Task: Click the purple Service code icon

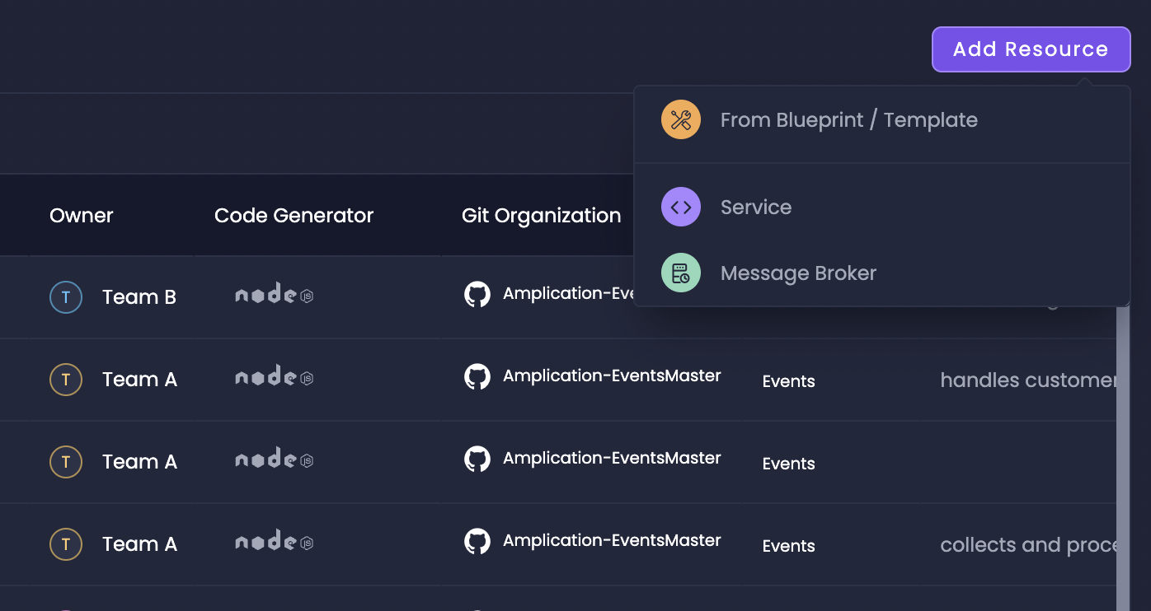Action: tap(681, 207)
